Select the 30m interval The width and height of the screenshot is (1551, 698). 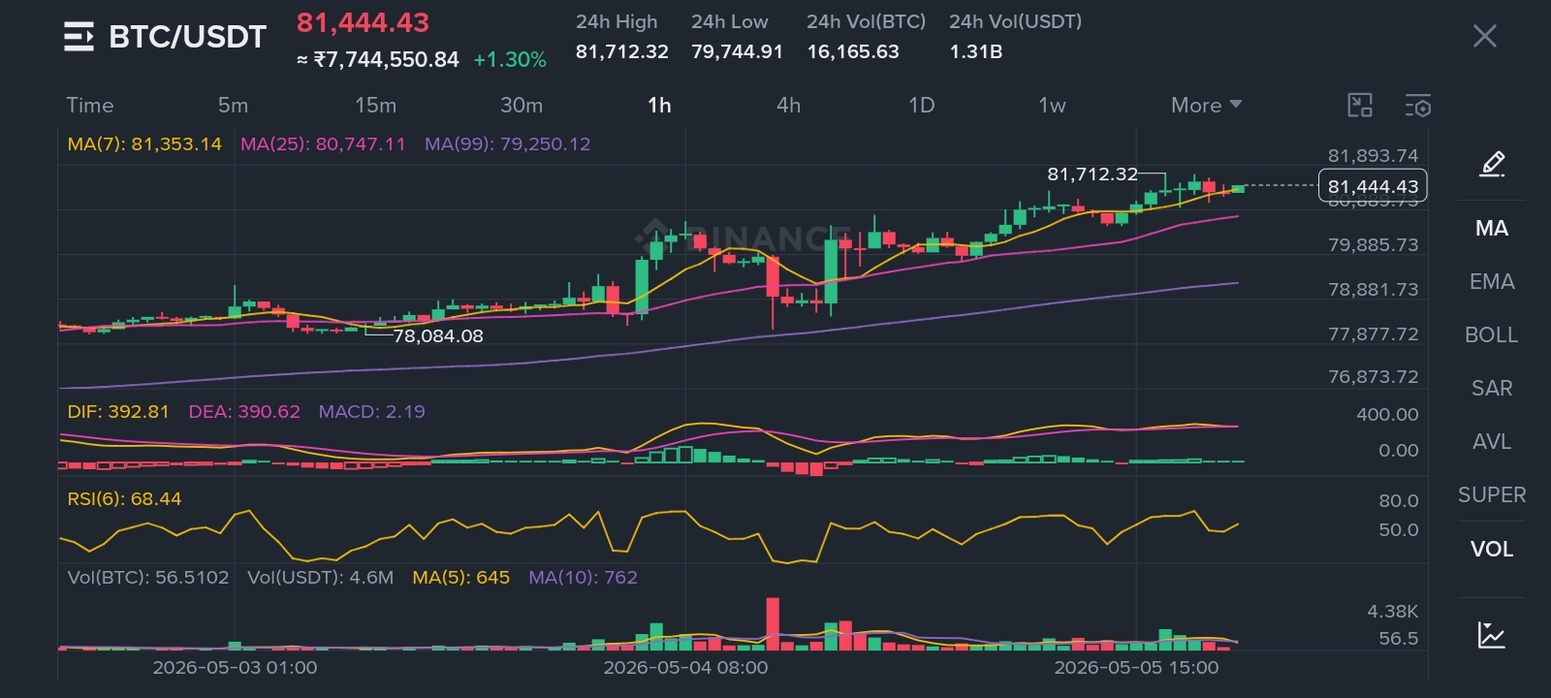(x=522, y=105)
